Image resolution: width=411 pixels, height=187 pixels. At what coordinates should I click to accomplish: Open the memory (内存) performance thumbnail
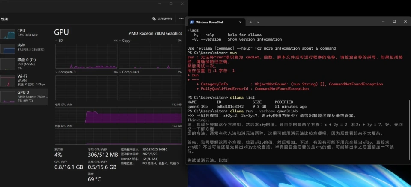pos(8,48)
